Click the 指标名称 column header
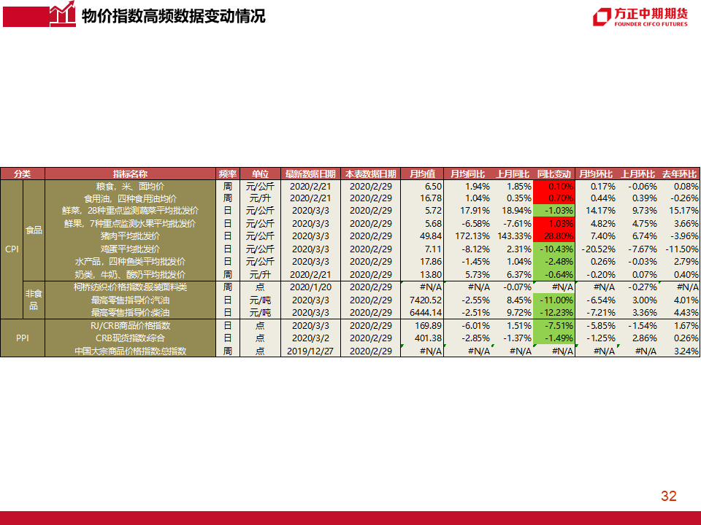The height and width of the screenshot is (525, 701). [x=130, y=174]
